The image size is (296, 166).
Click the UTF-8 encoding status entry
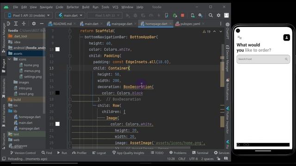(193, 159)
